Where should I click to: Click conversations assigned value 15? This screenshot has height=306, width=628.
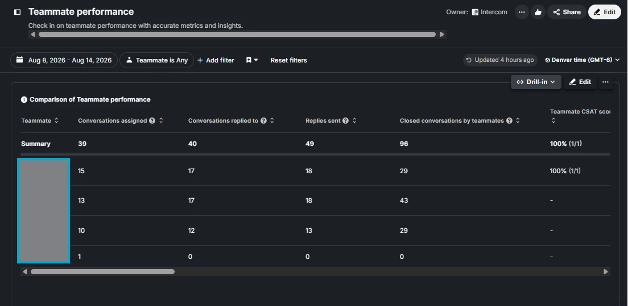pyautogui.click(x=81, y=171)
